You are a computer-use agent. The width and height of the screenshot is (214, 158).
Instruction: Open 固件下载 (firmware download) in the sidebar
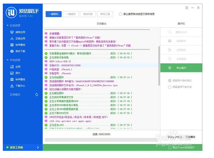click(x=18, y=51)
